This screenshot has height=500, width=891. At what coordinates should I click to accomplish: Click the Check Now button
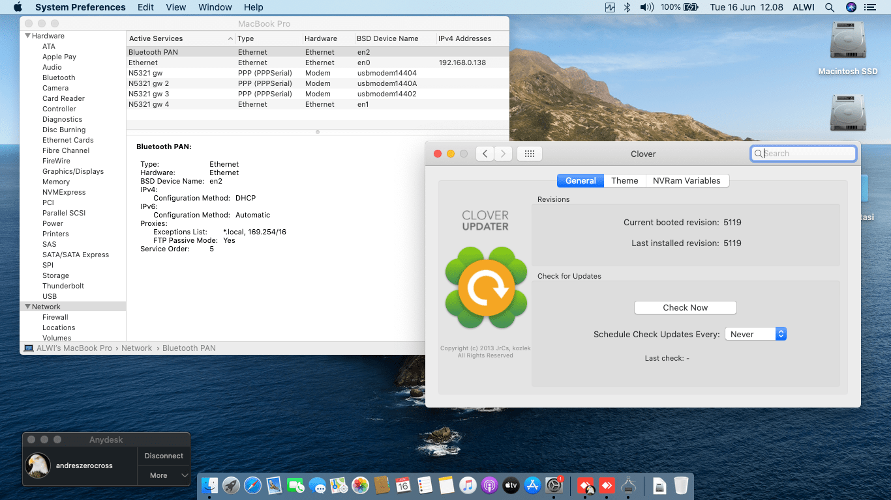click(x=686, y=307)
